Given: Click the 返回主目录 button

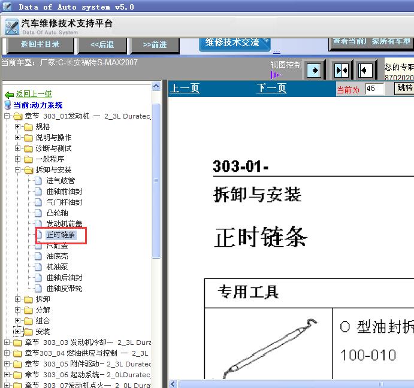Looking at the screenshot, I should click(40, 44).
